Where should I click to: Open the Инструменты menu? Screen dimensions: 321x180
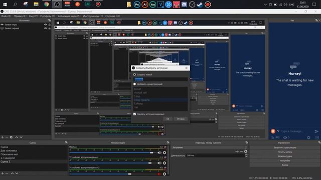(93, 16)
